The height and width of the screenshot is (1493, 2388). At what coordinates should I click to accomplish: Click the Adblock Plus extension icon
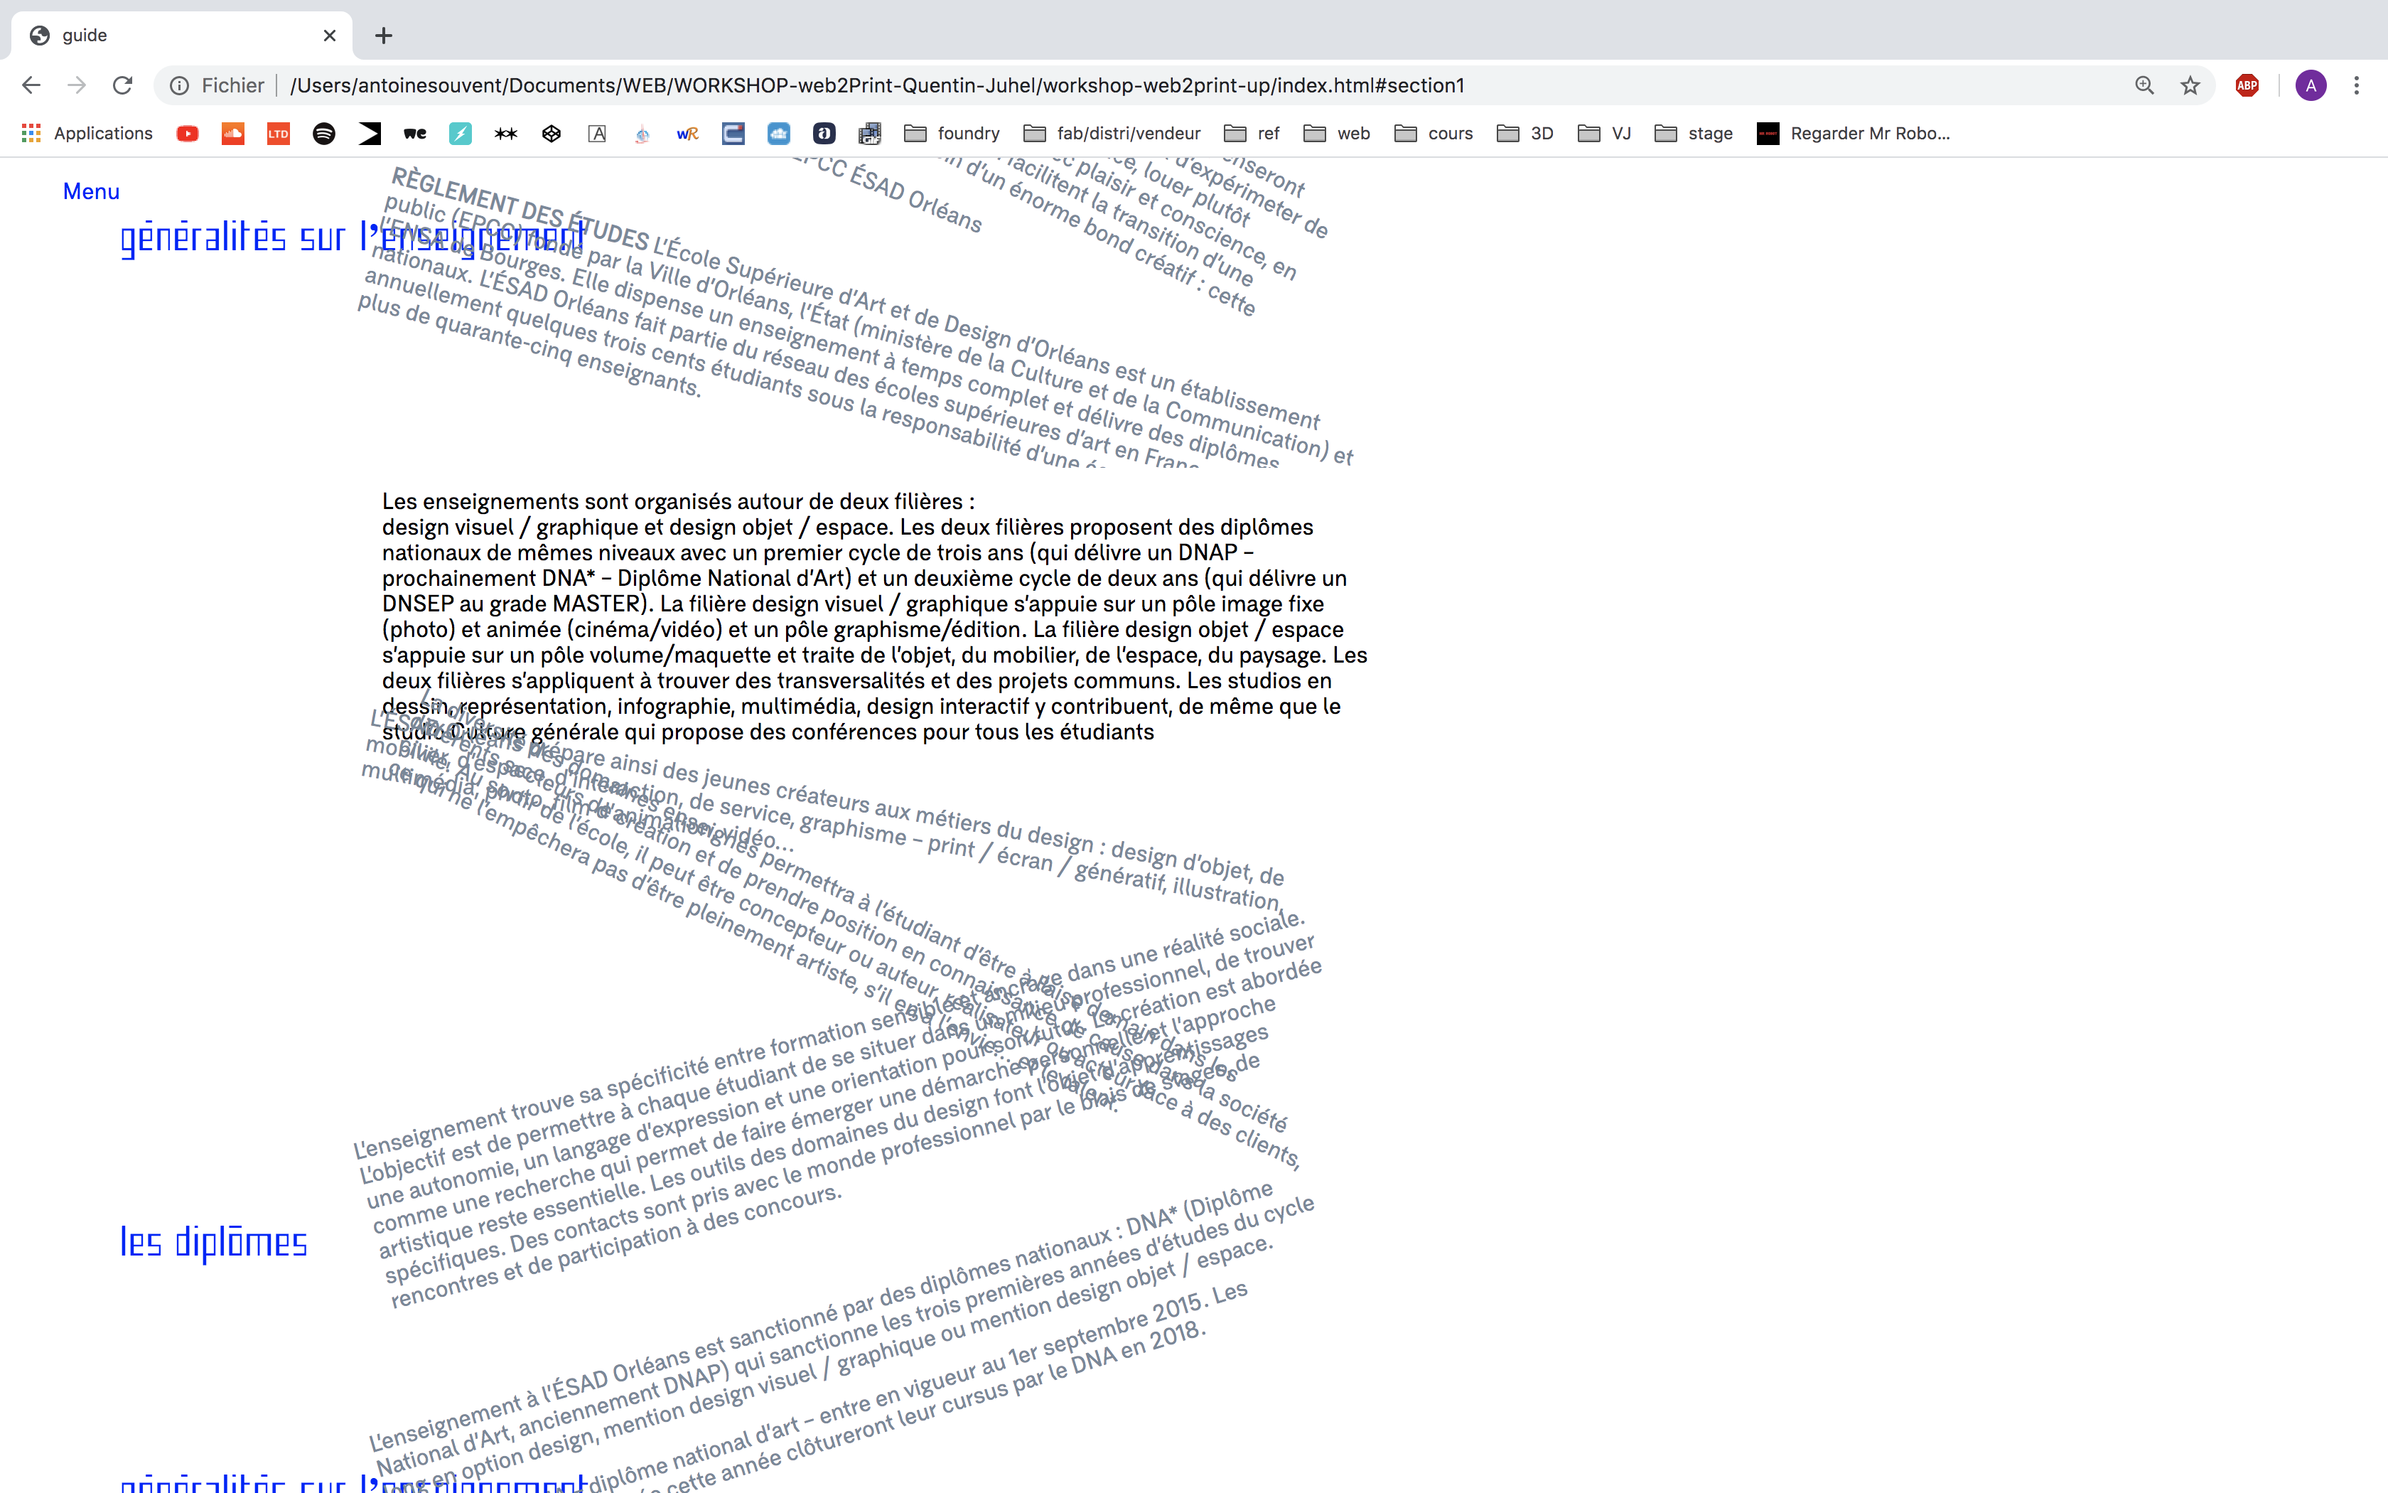[x=2247, y=86]
